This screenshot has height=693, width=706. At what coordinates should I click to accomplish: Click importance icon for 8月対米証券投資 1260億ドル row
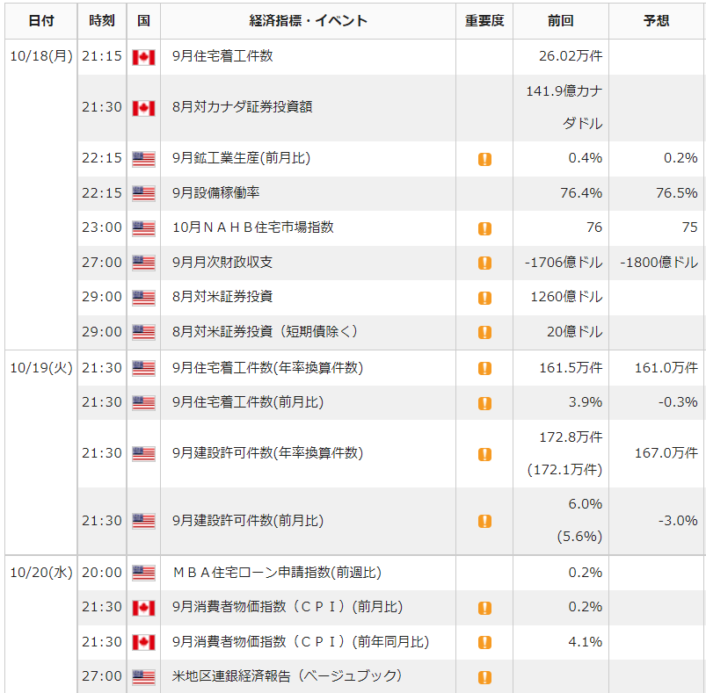pos(484,298)
